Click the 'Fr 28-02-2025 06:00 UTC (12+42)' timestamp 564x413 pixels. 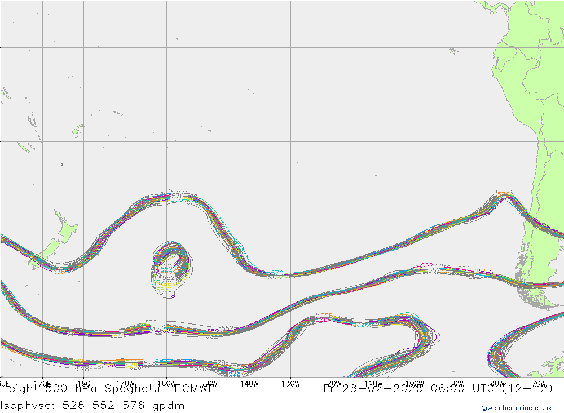(x=438, y=389)
